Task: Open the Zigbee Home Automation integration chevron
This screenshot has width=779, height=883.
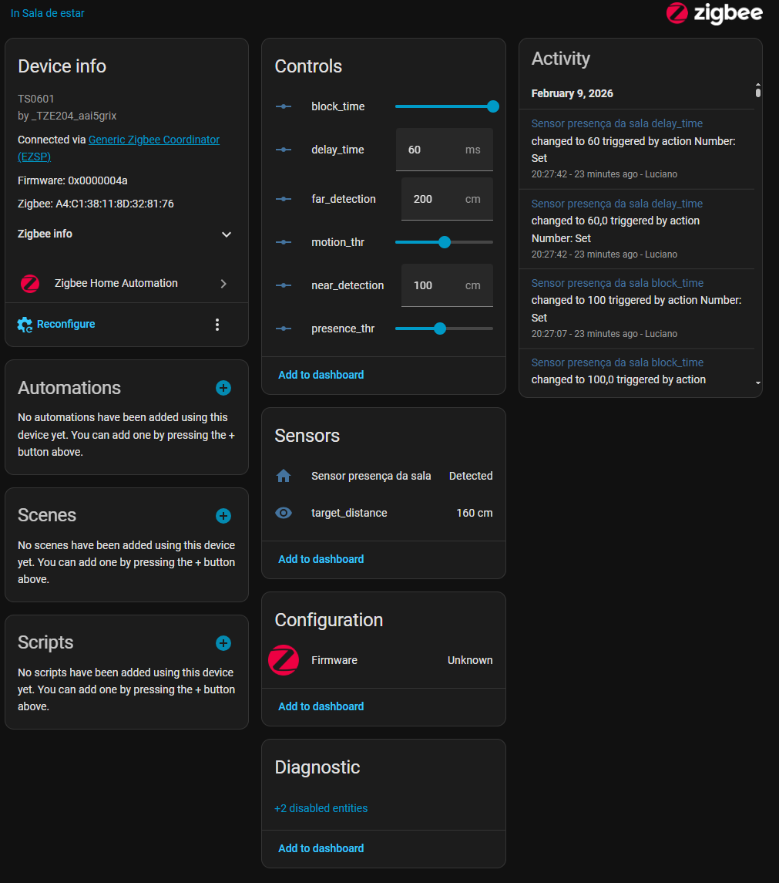Action: (223, 284)
